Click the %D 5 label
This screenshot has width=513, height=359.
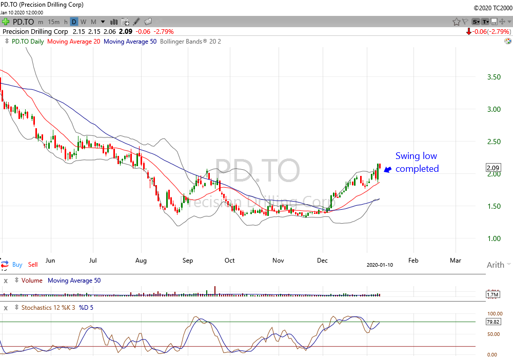pos(86,308)
